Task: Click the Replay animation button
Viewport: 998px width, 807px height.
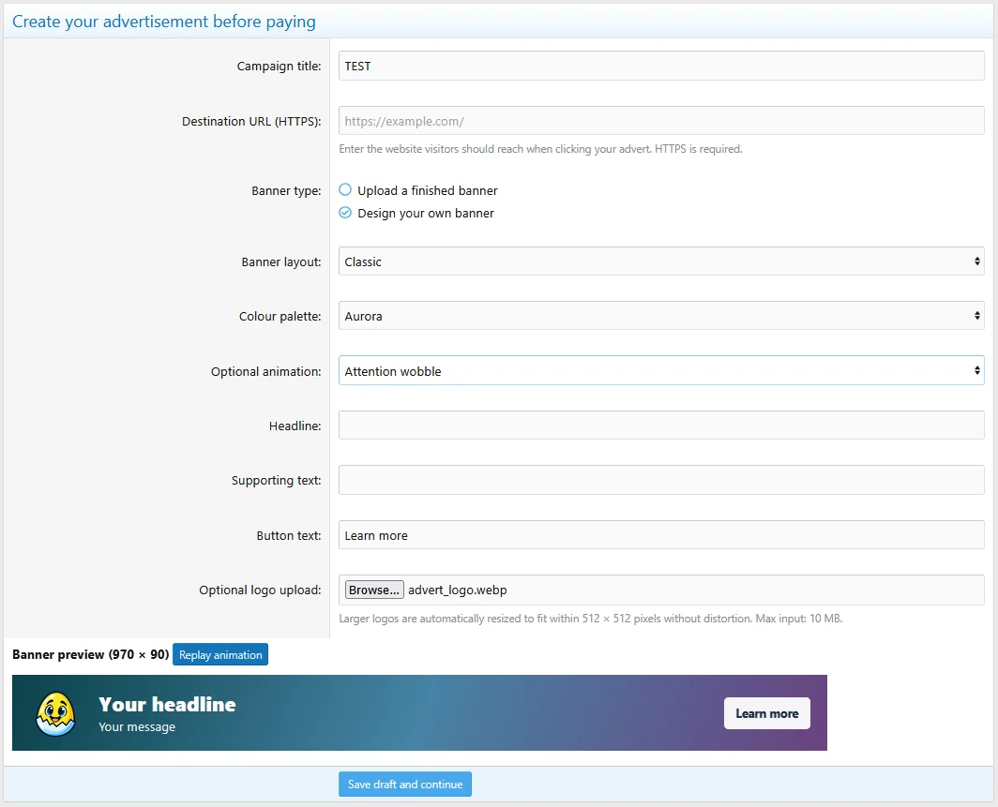Action: (220, 654)
